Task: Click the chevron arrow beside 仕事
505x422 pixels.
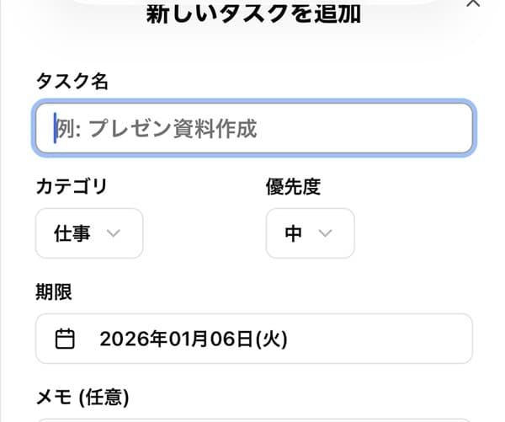Action: point(114,233)
